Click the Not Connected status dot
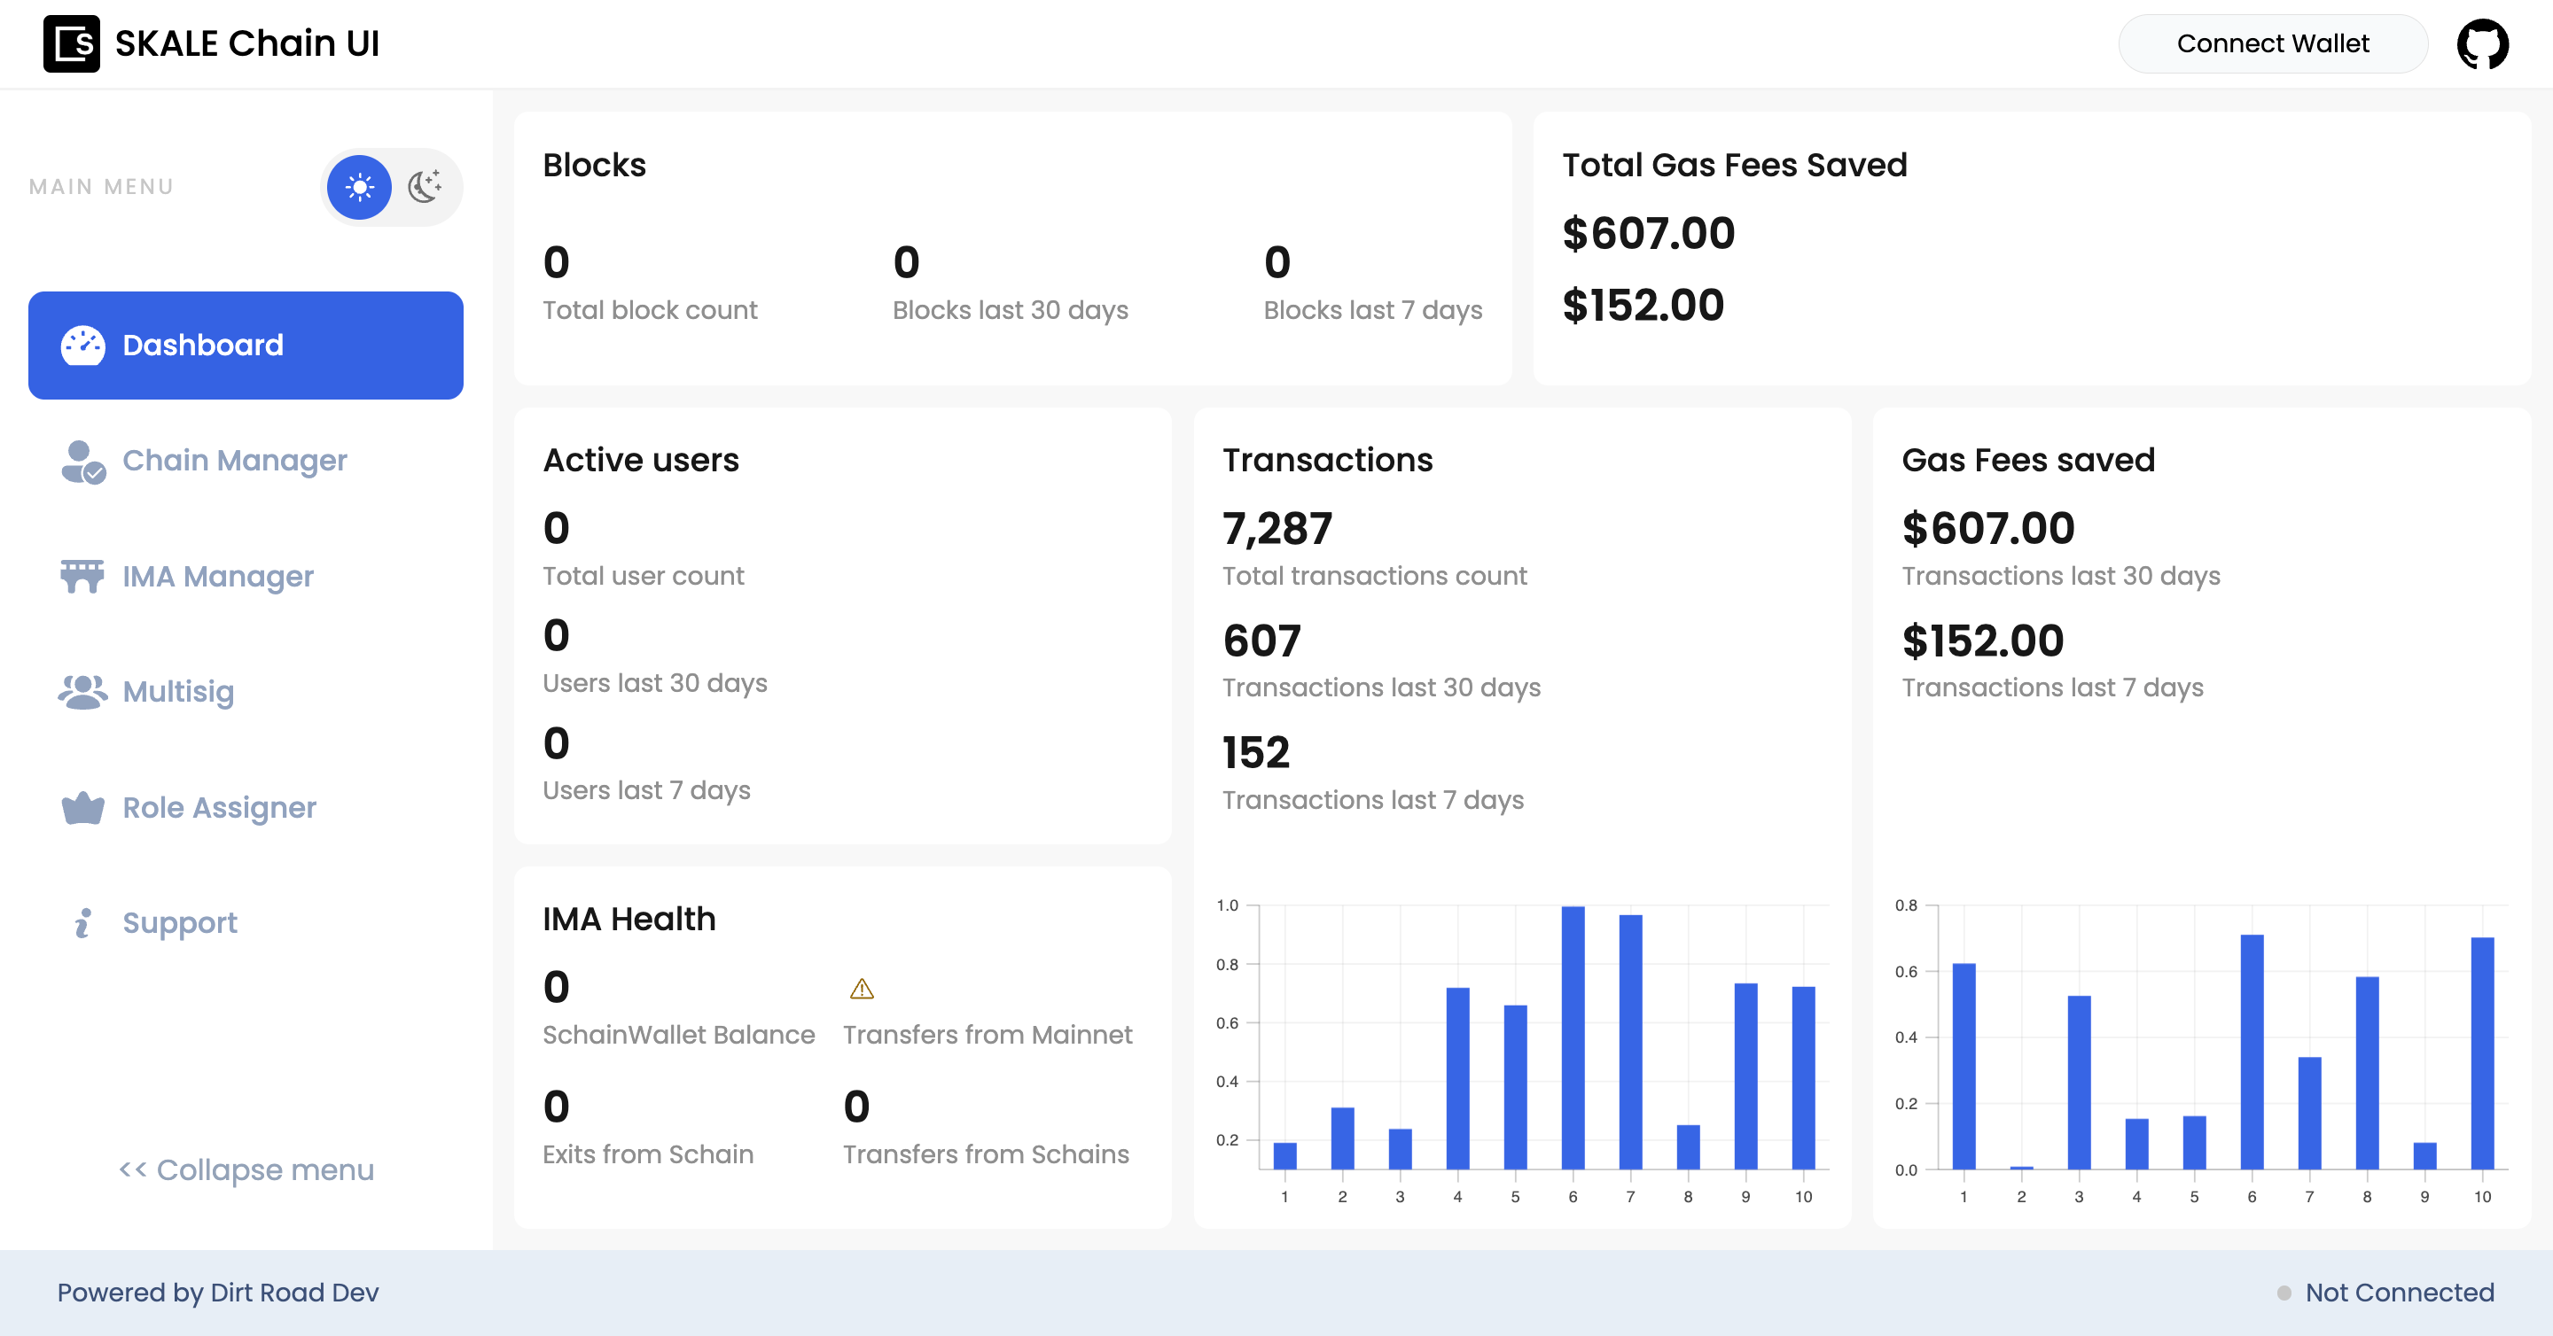The image size is (2553, 1336). click(x=2284, y=1293)
